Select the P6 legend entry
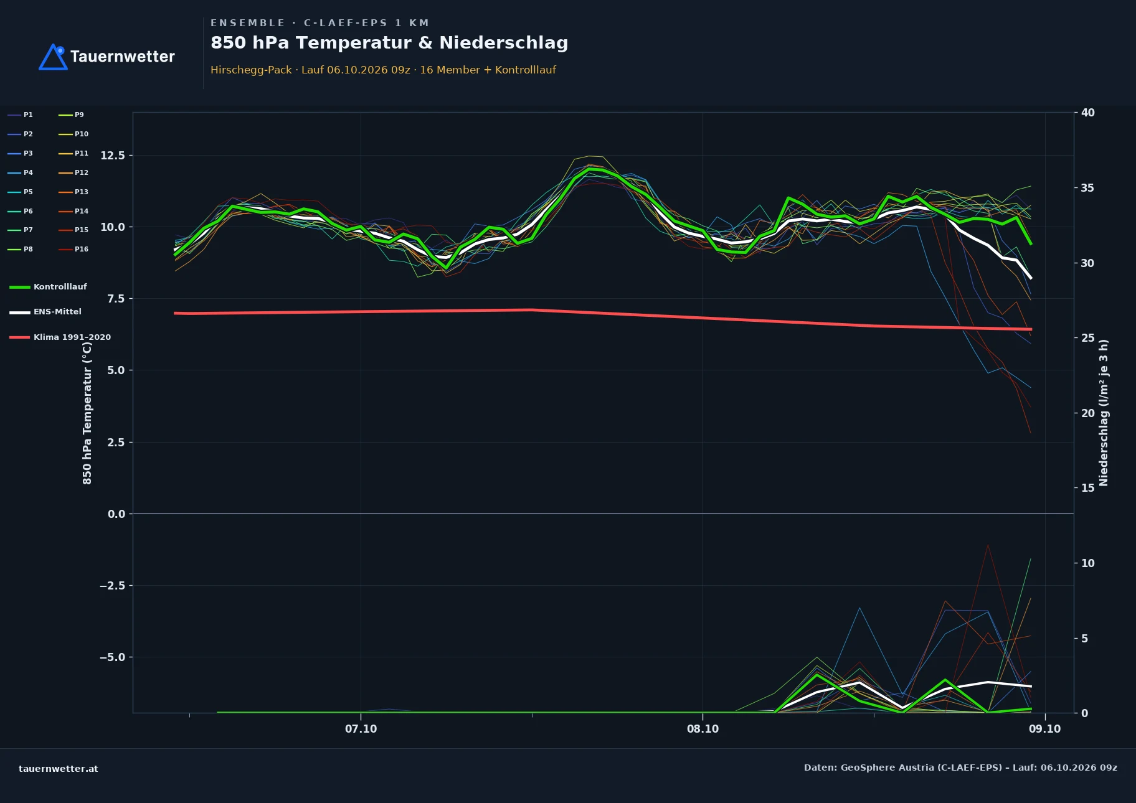This screenshot has height=803, width=1136. [20, 211]
